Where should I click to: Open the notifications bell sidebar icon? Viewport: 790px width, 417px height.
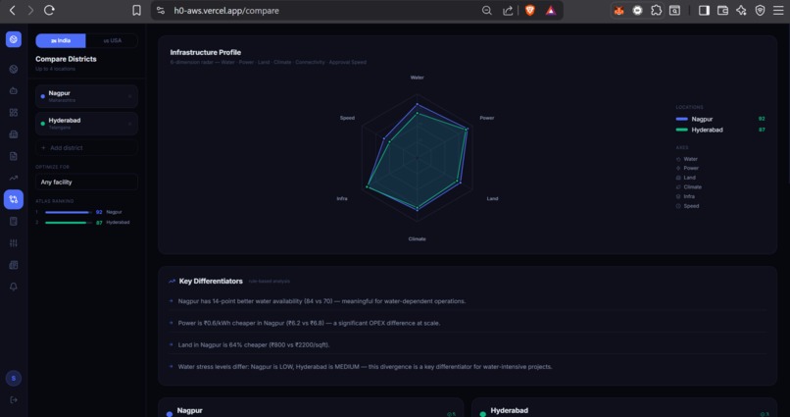pyautogui.click(x=14, y=287)
